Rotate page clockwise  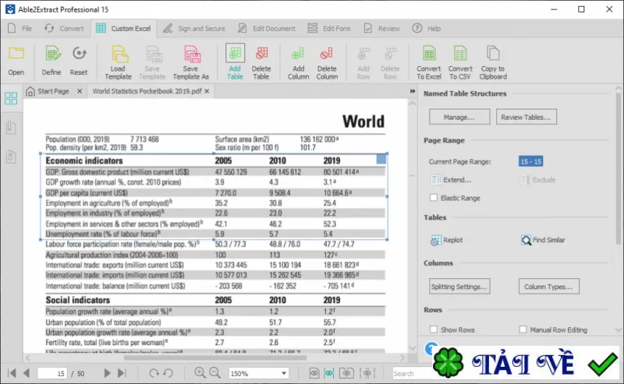click(154, 373)
